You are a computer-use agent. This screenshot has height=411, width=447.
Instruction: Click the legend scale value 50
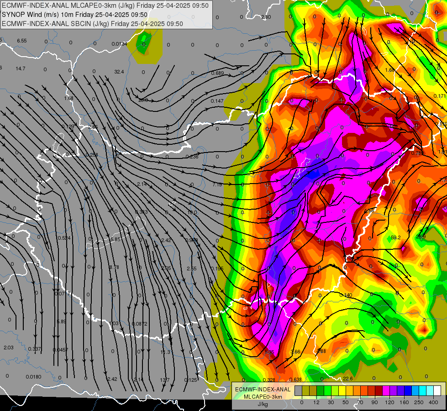[x=346, y=402]
